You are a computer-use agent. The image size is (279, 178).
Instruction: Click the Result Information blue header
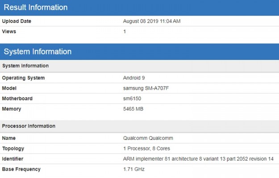point(36,8)
